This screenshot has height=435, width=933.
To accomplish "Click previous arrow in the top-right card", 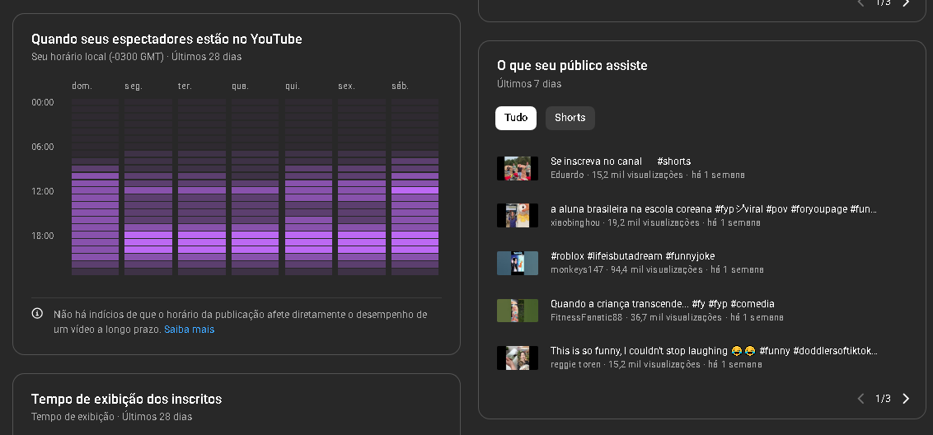I will (860, 3).
